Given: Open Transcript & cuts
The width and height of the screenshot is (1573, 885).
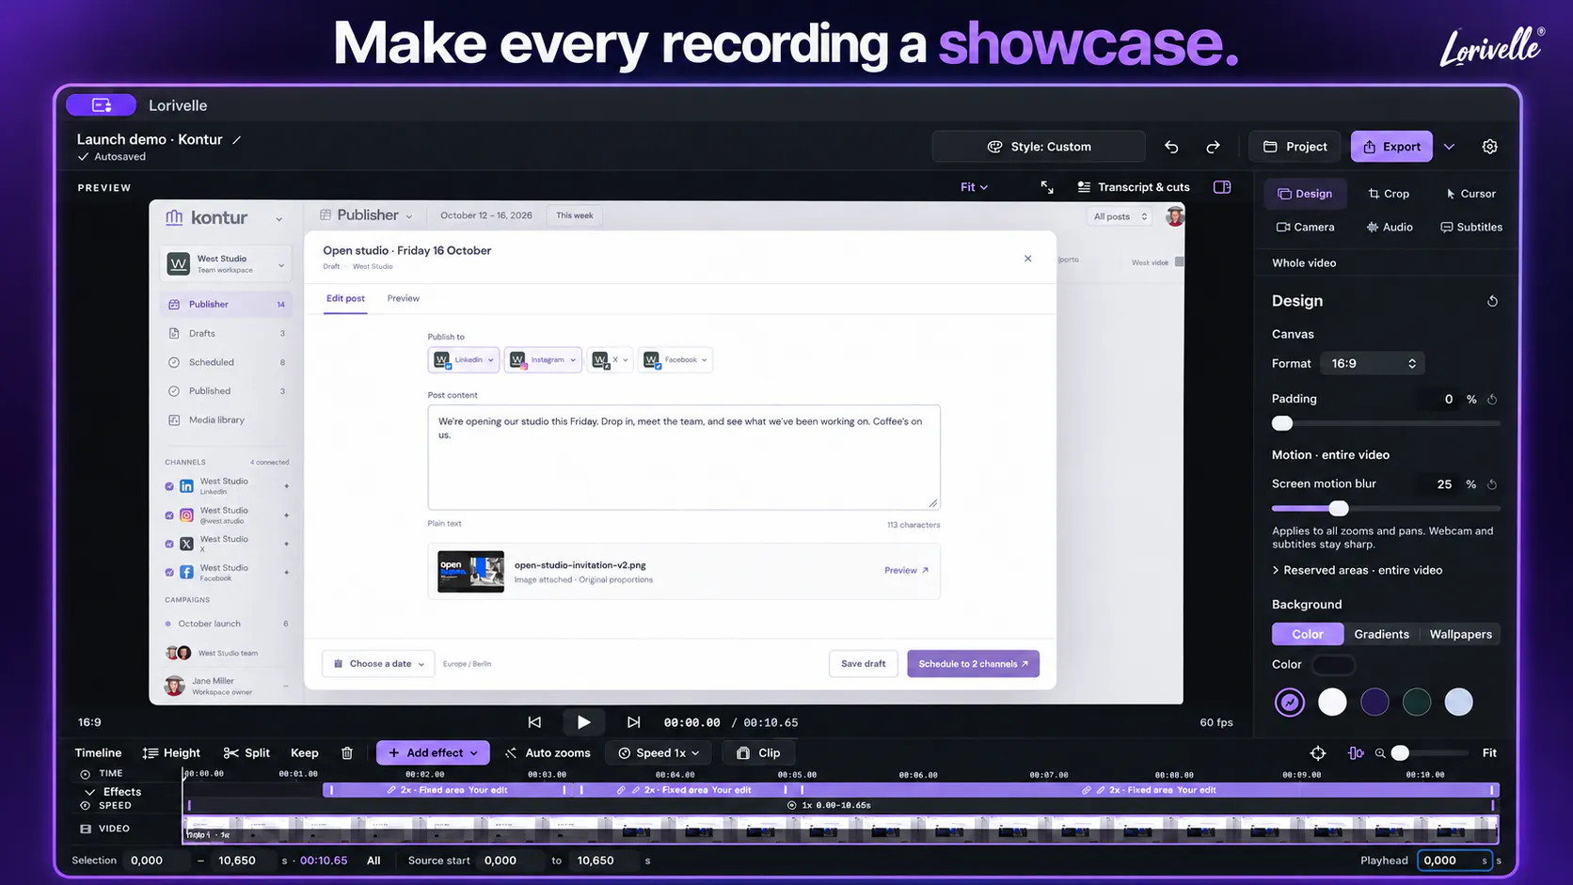Looking at the screenshot, I should click(1134, 187).
